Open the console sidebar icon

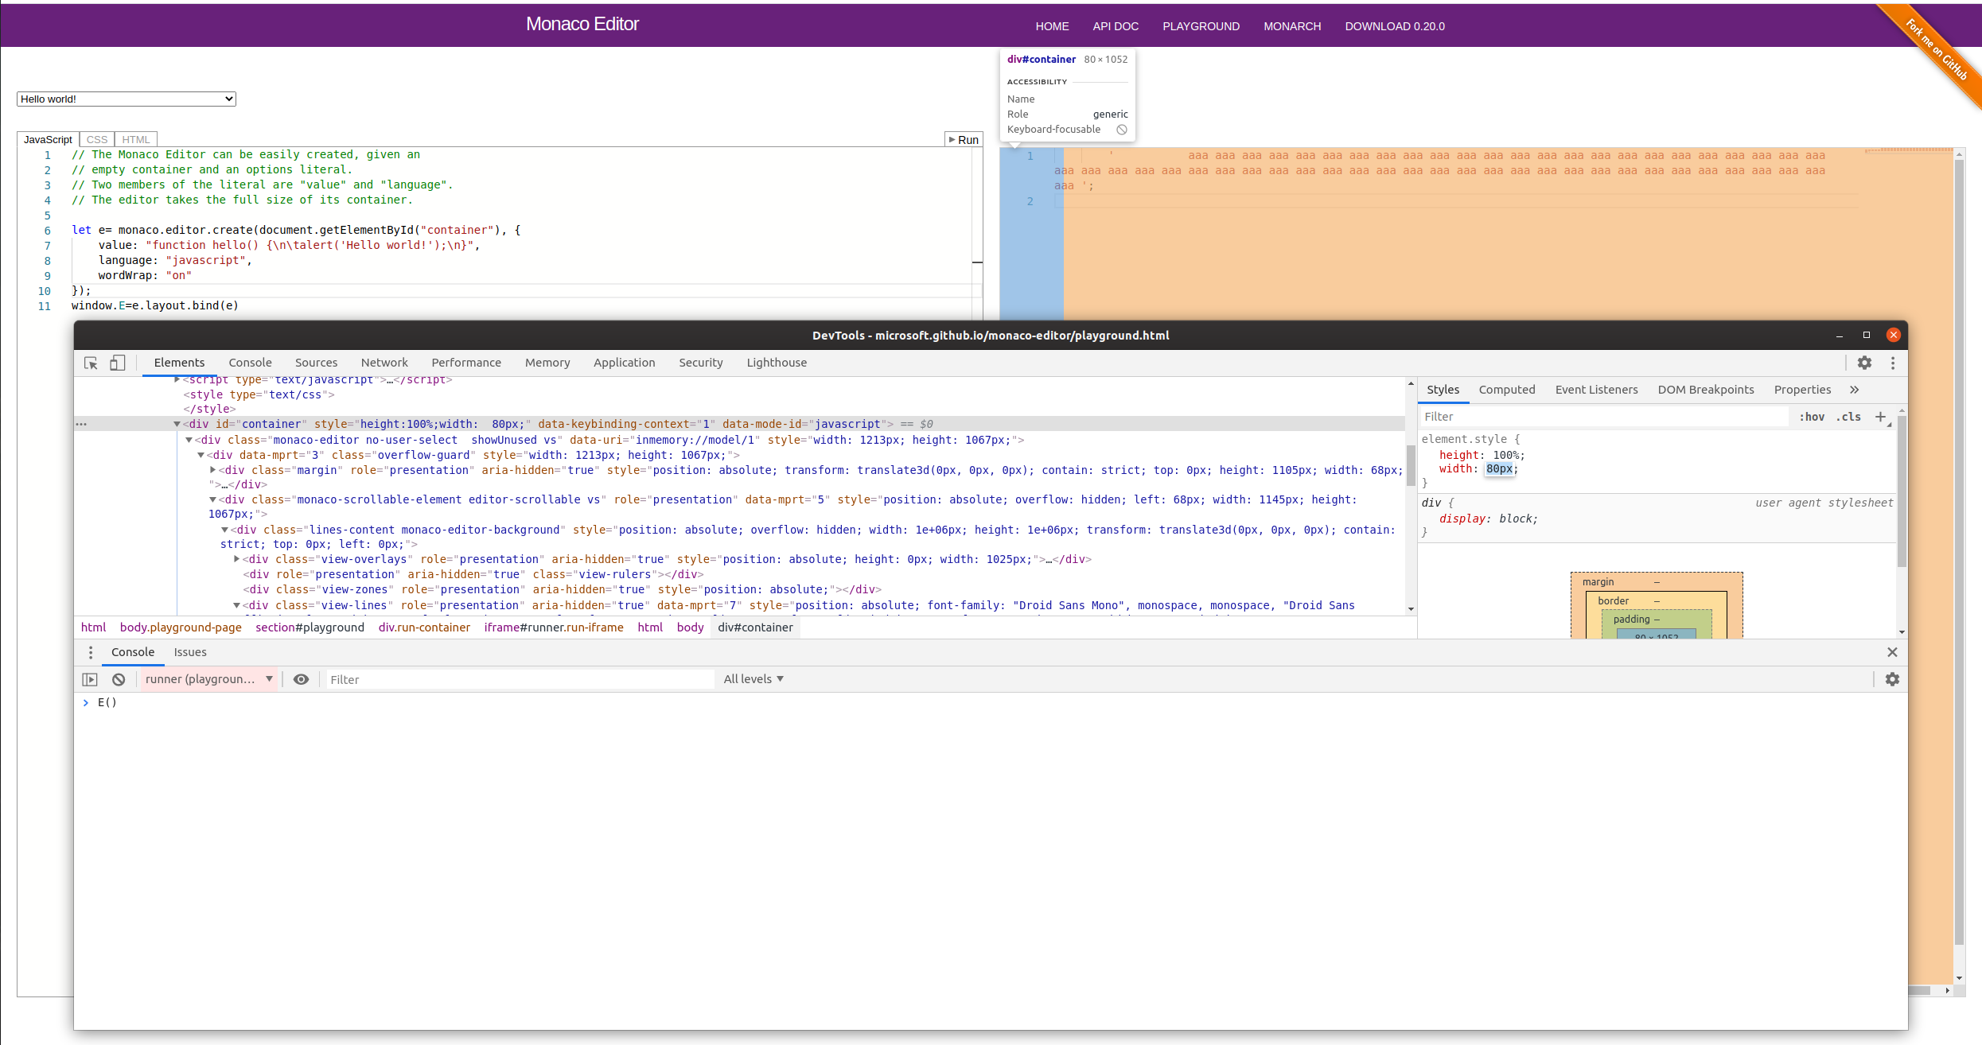[89, 678]
